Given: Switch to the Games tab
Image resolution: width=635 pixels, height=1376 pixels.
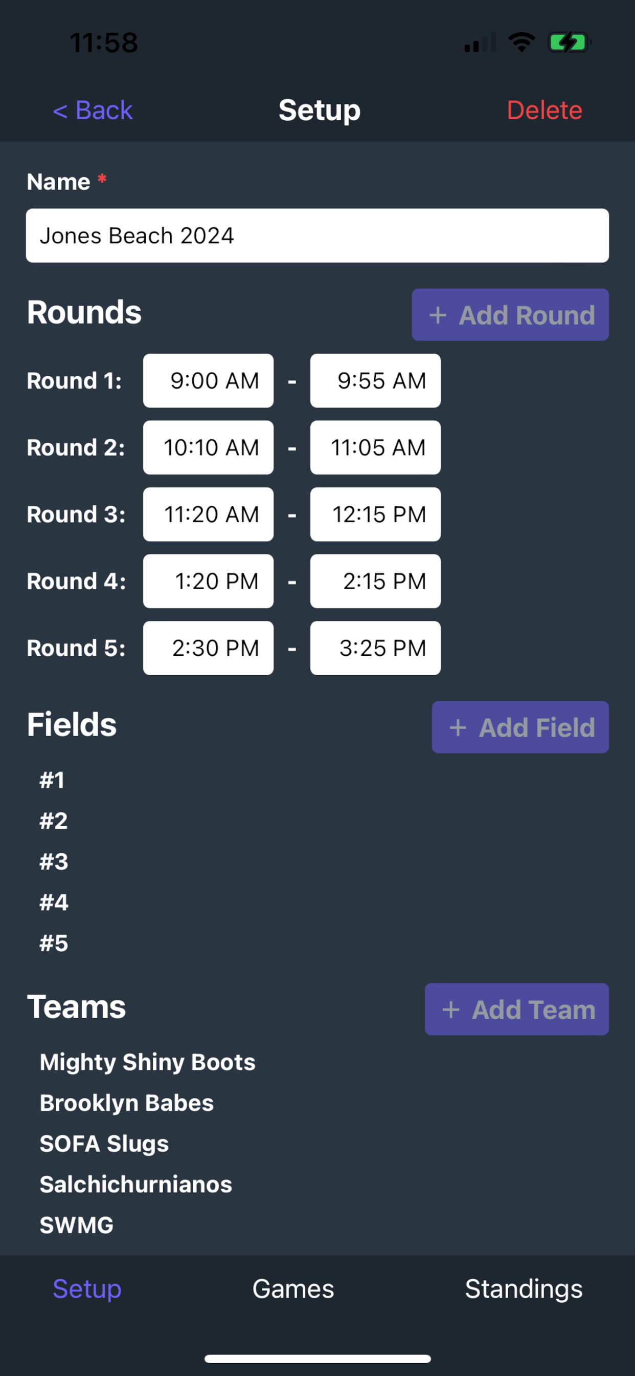Looking at the screenshot, I should pyautogui.click(x=293, y=1289).
